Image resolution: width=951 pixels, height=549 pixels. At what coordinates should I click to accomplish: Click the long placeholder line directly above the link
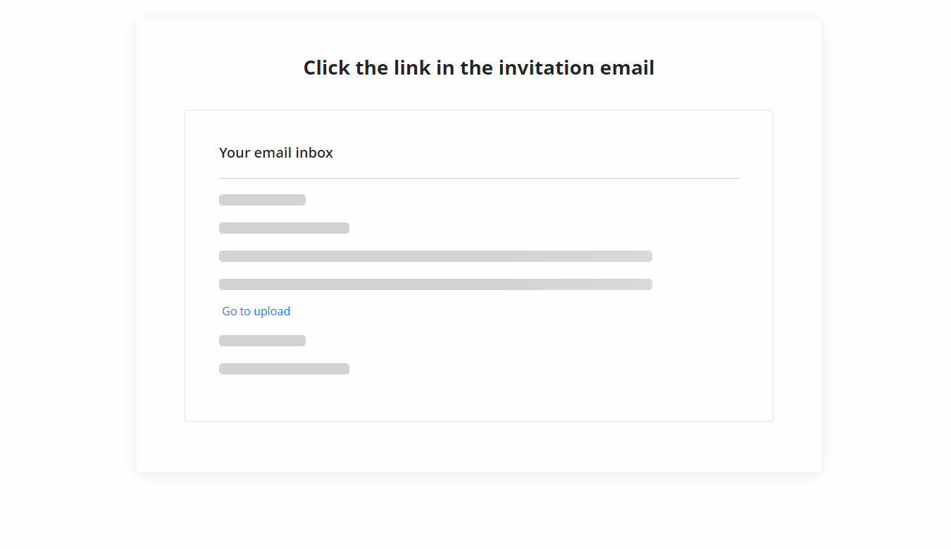435,284
